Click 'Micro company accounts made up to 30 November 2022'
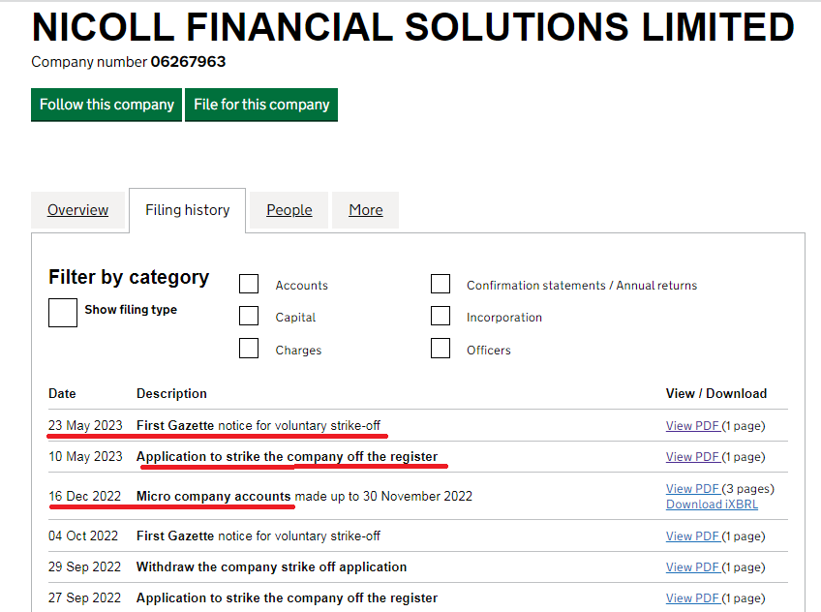This screenshot has width=821, height=612. coord(304,497)
